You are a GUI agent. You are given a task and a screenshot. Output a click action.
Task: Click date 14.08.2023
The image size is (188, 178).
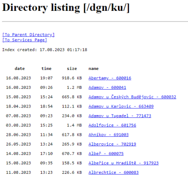pos(18,154)
